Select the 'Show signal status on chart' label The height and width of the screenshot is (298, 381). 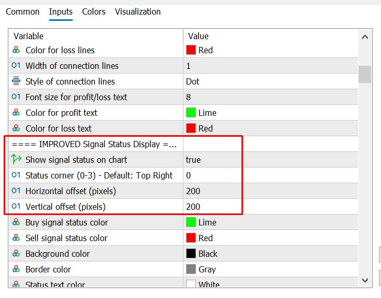pos(76,160)
